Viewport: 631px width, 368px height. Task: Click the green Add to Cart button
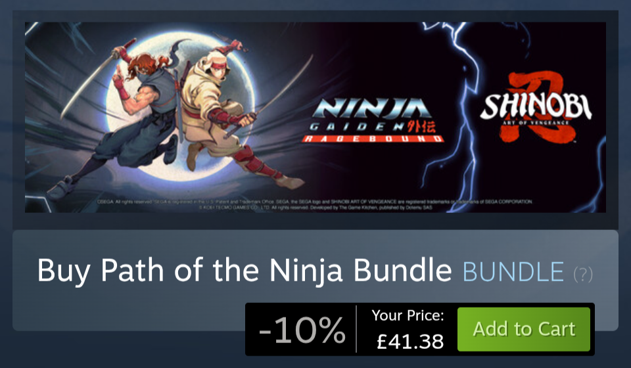point(524,329)
